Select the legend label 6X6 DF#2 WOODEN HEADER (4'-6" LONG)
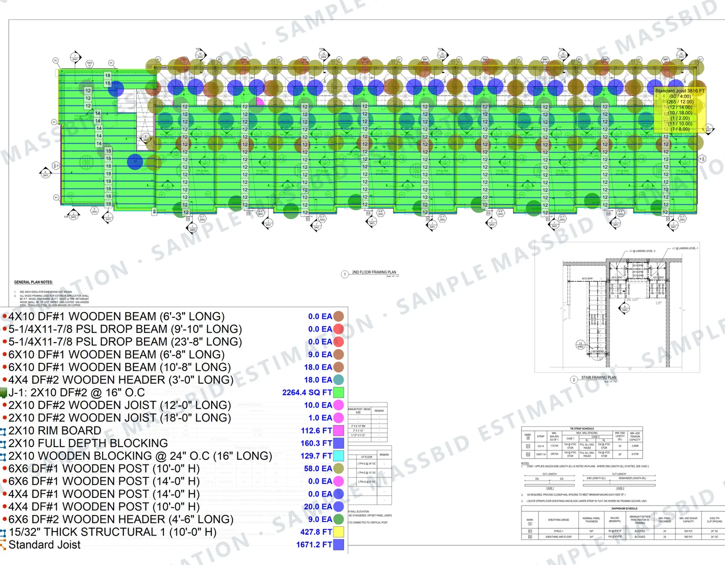This screenshot has width=725, height=565. [x=121, y=520]
